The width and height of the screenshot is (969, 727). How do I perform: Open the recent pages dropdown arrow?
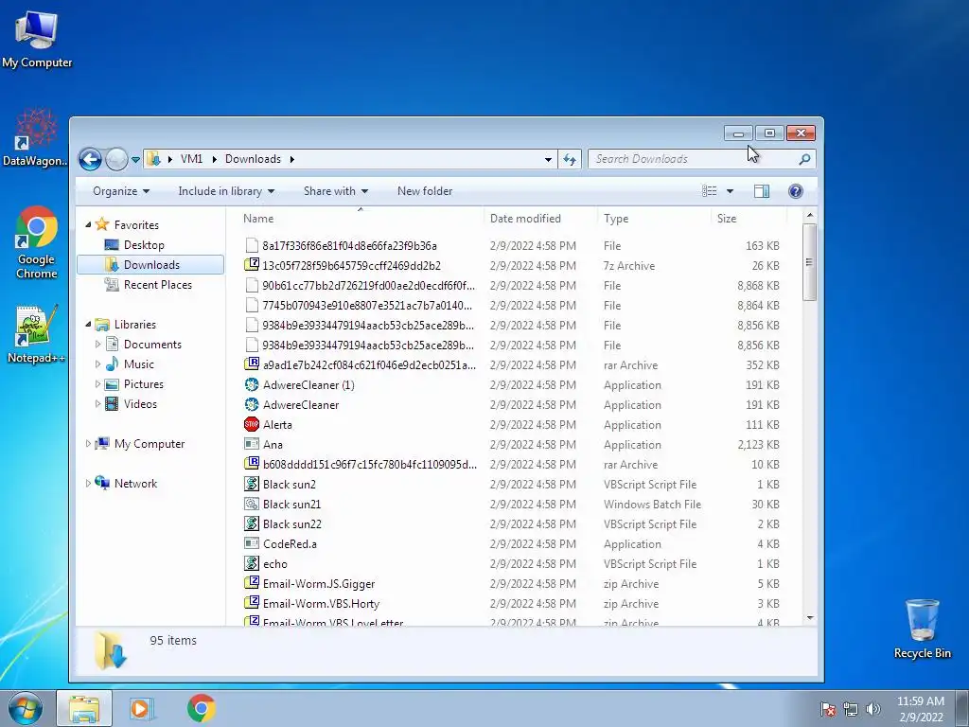click(135, 159)
